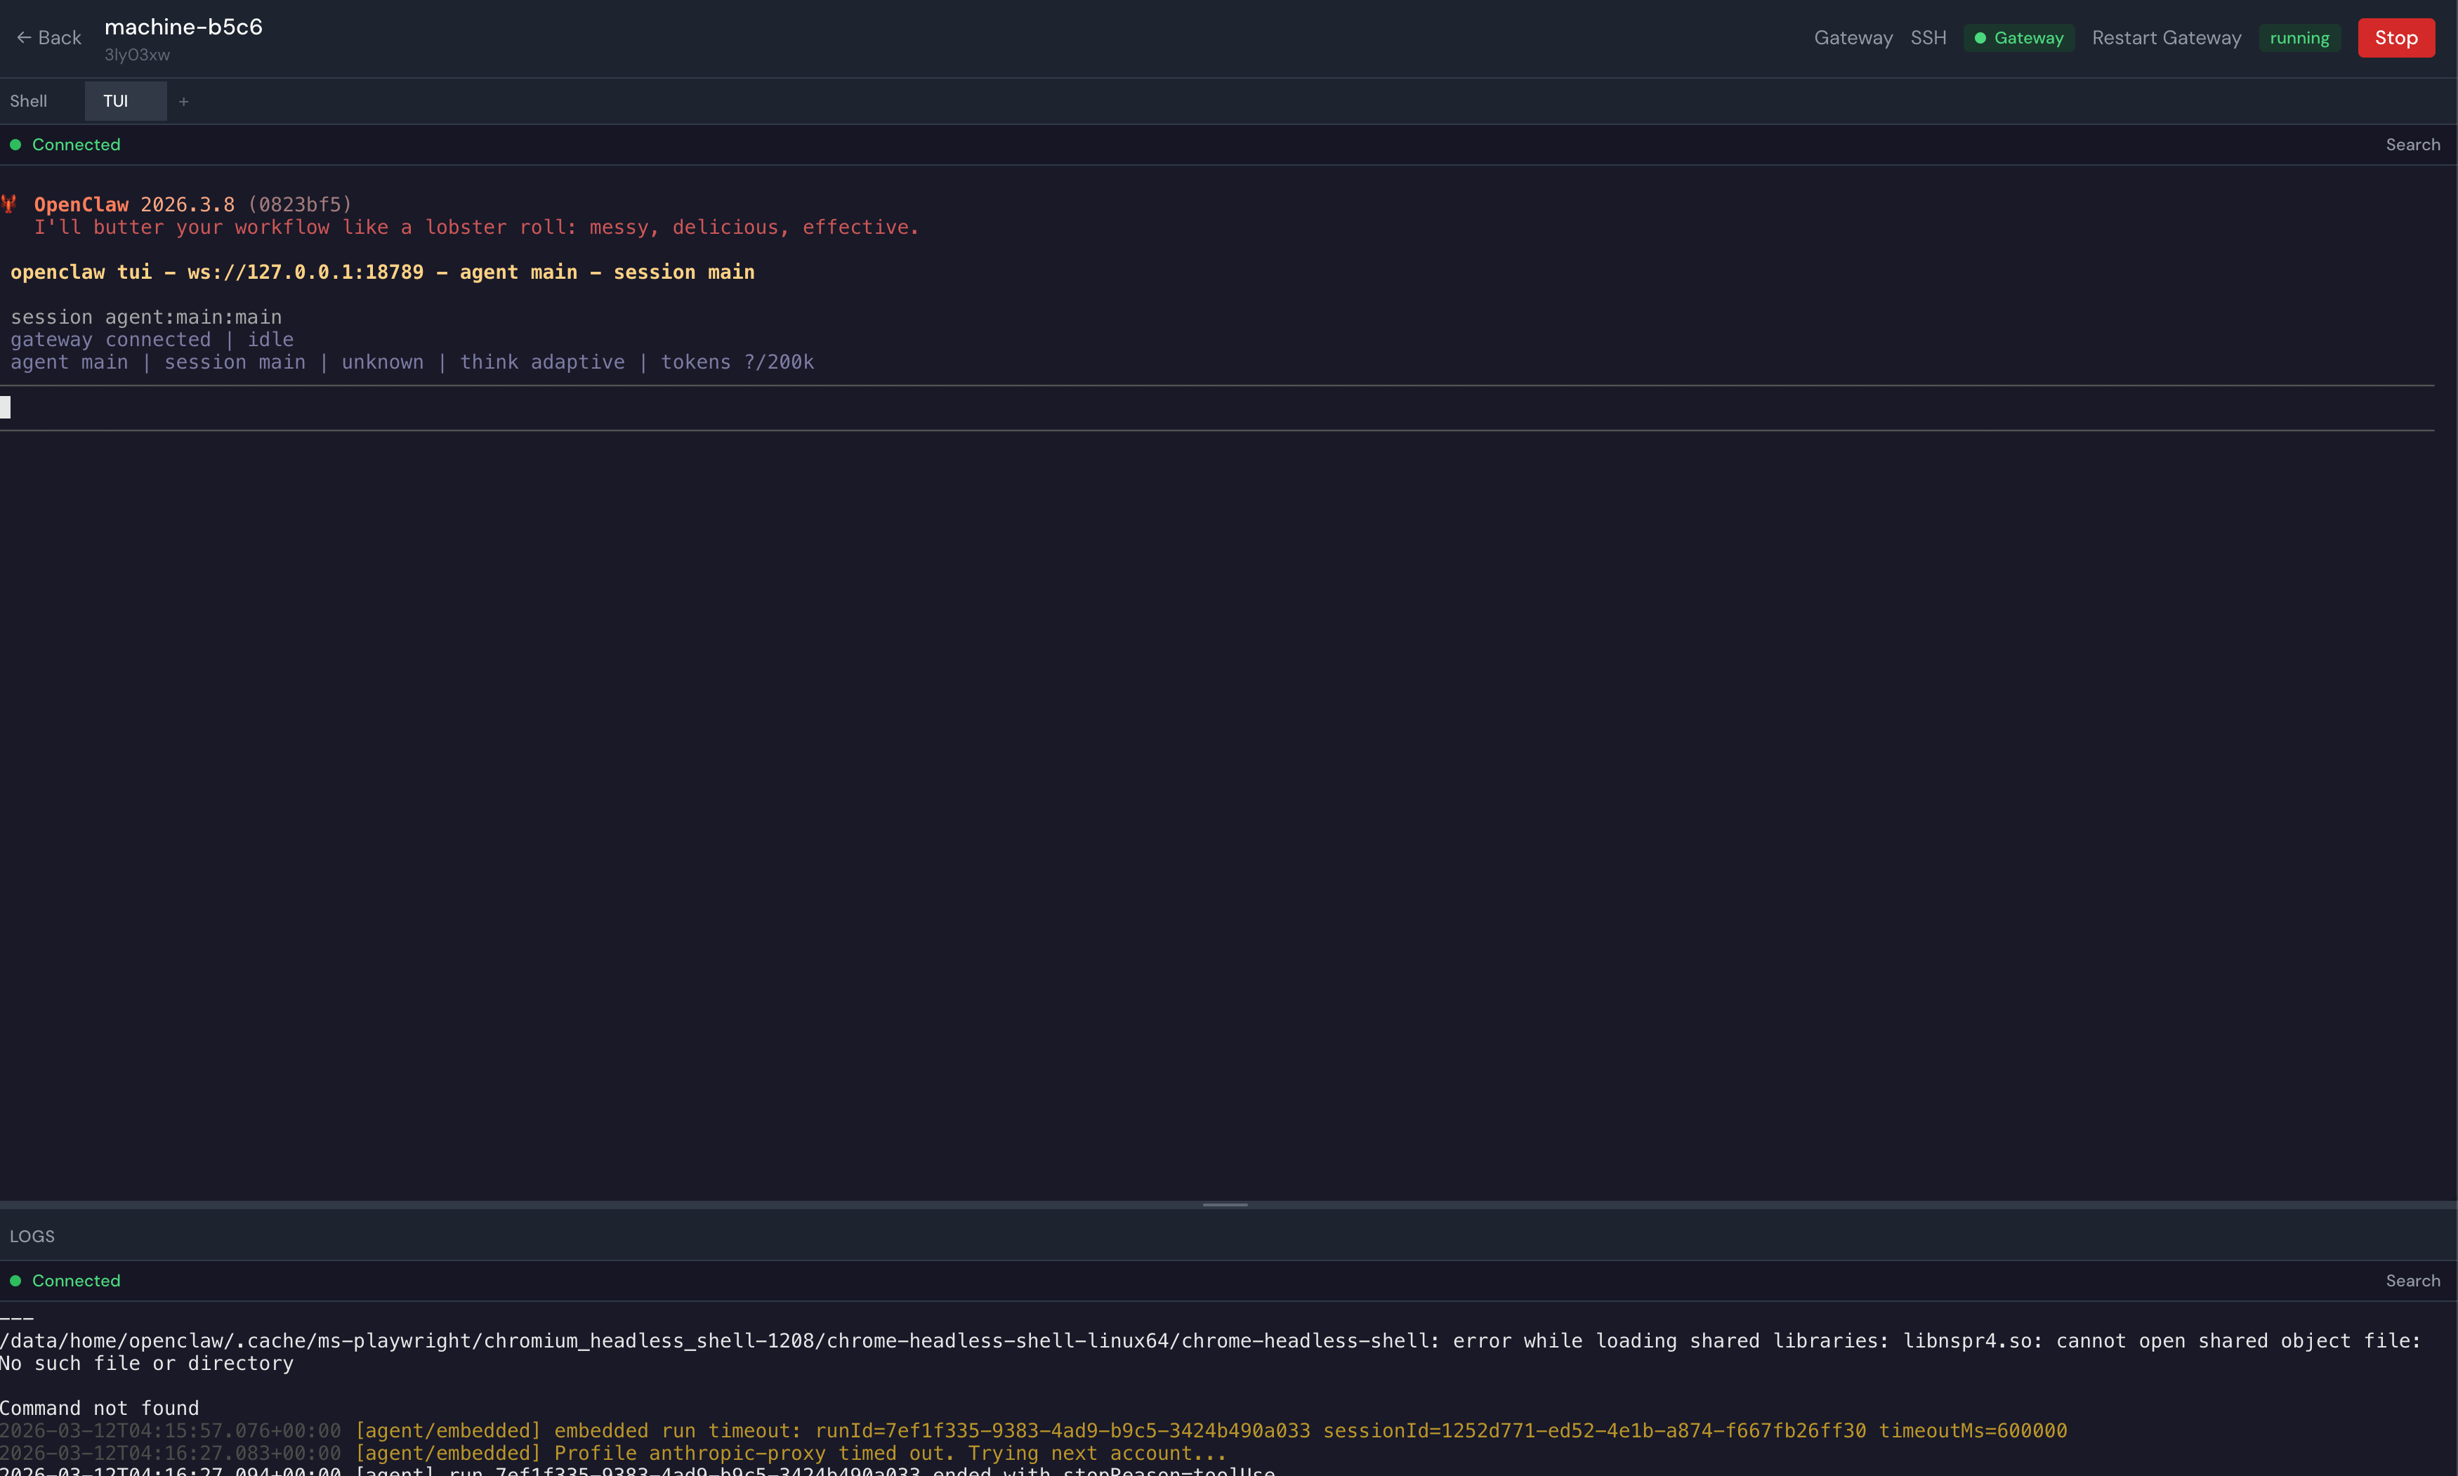Open the SSH link

(1927, 38)
